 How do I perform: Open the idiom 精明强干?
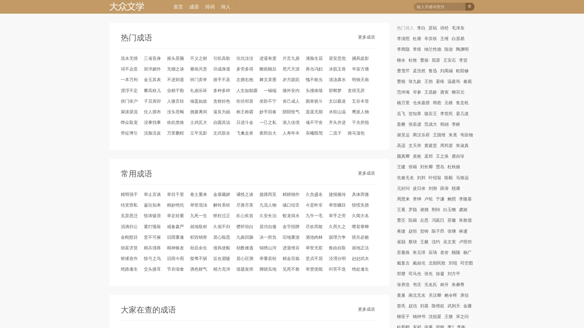coord(129,194)
